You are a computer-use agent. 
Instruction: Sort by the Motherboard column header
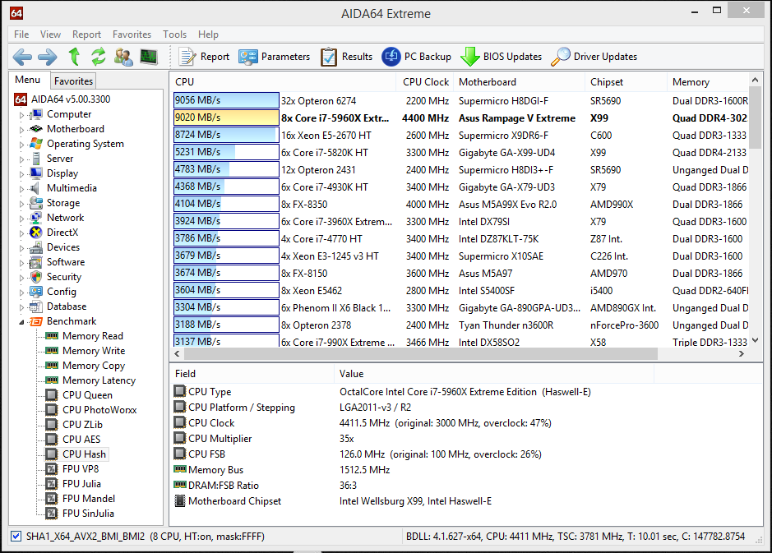point(519,82)
